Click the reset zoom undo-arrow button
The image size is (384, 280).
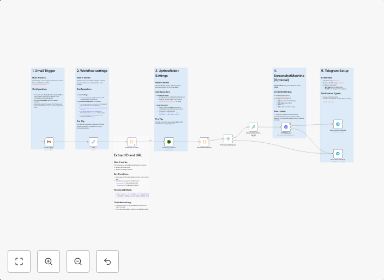(x=107, y=261)
